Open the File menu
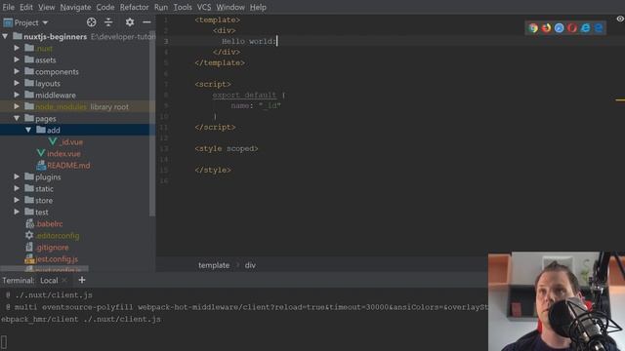Viewport: 625px width, 351px height. 9,7
